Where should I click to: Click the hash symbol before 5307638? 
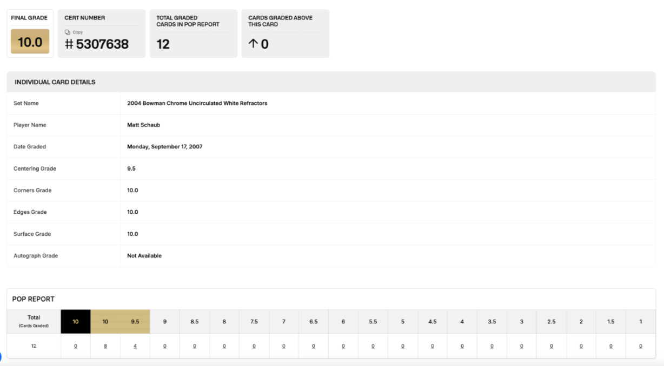coord(69,44)
